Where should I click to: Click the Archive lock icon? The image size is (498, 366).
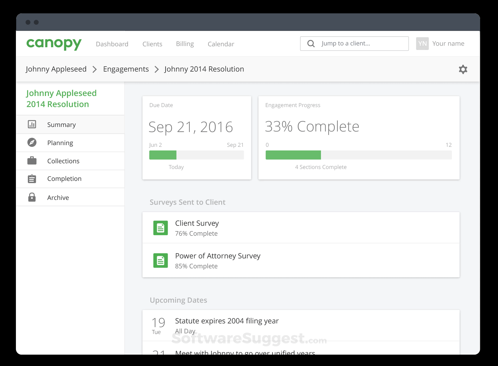[x=32, y=197]
